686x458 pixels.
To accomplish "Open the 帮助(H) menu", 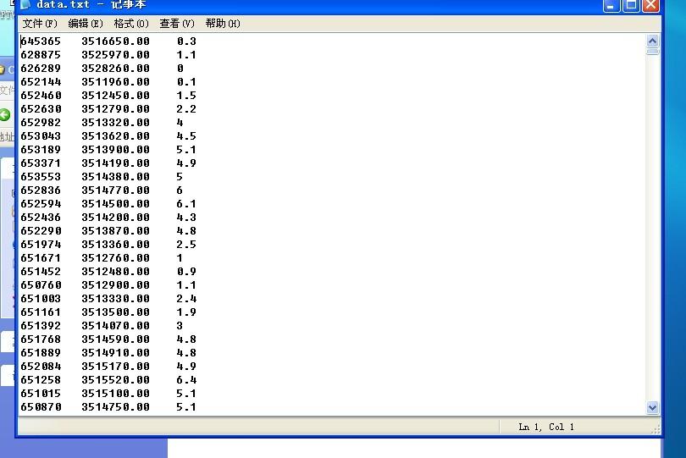I will (223, 24).
